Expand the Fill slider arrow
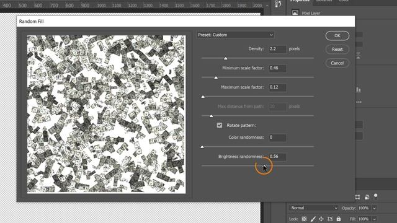This screenshot has width=397, height=223. click(374, 219)
